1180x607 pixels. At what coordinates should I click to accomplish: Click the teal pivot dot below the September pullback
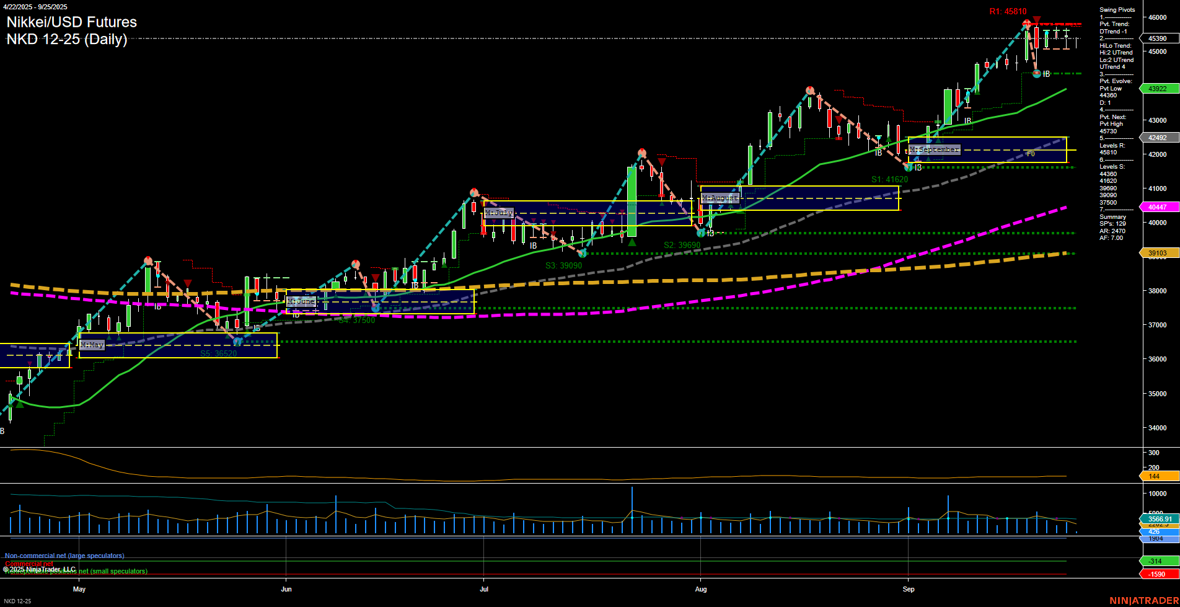[x=1038, y=74]
